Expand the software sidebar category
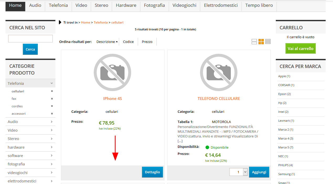The image size is (333, 184). 30,156
